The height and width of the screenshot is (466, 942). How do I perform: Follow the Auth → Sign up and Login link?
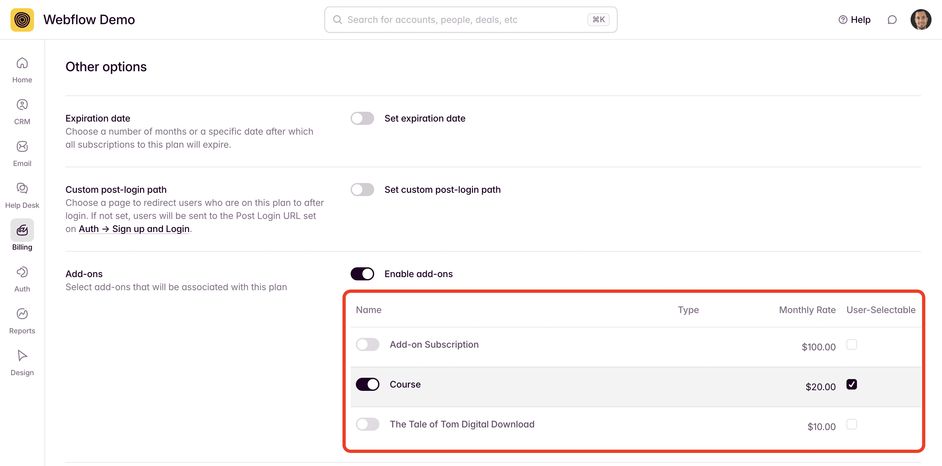coord(134,229)
